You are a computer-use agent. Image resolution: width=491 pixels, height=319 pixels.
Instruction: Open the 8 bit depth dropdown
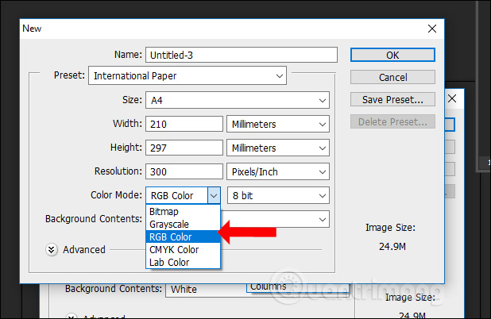278,195
